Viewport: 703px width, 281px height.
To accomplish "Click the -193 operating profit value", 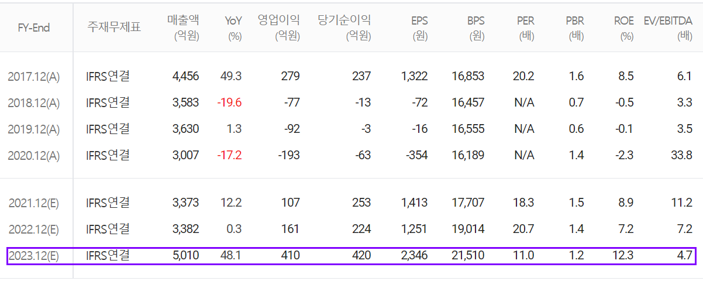I will click(x=288, y=155).
